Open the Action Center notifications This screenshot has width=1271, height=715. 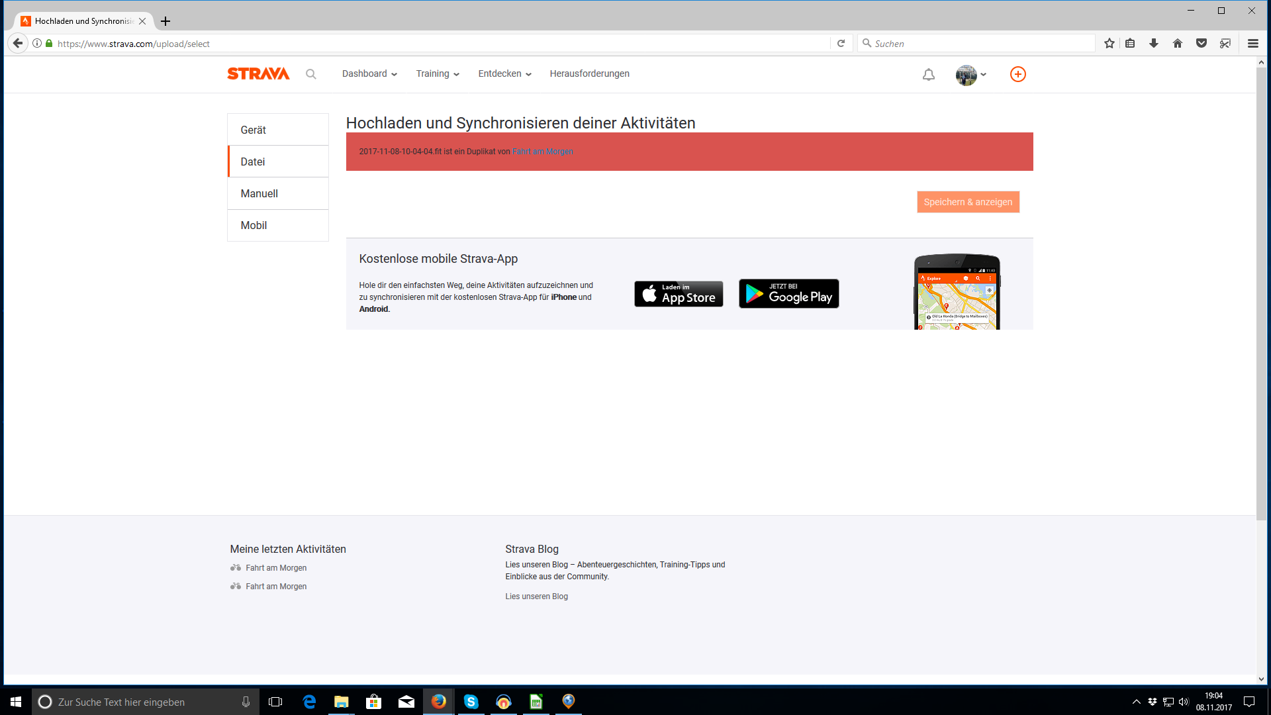click(x=1249, y=702)
